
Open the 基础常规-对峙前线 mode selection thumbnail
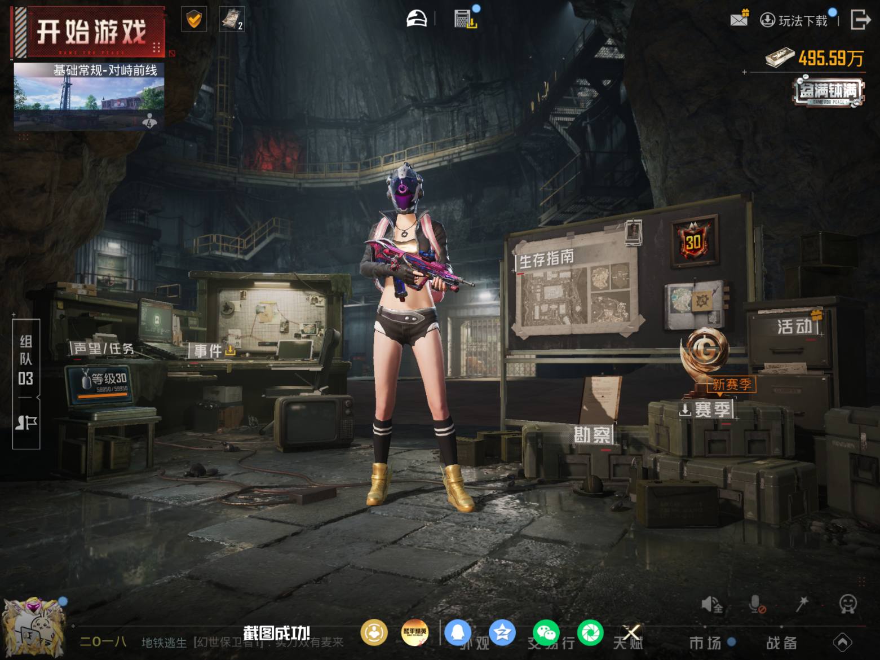(x=89, y=96)
